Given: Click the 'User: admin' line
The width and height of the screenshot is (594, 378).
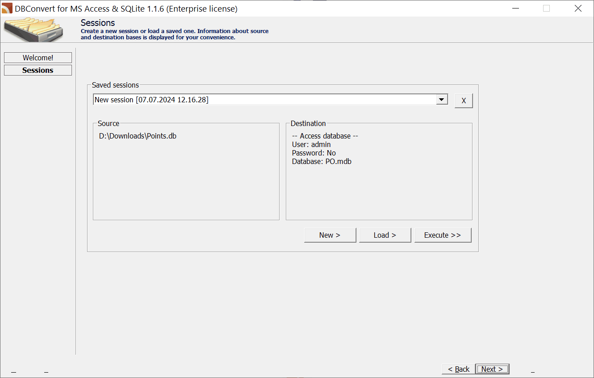Looking at the screenshot, I should (311, 144).
